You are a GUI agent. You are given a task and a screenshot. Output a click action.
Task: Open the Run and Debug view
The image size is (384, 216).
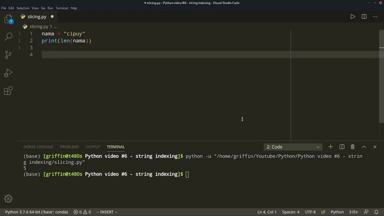point(8,73)
